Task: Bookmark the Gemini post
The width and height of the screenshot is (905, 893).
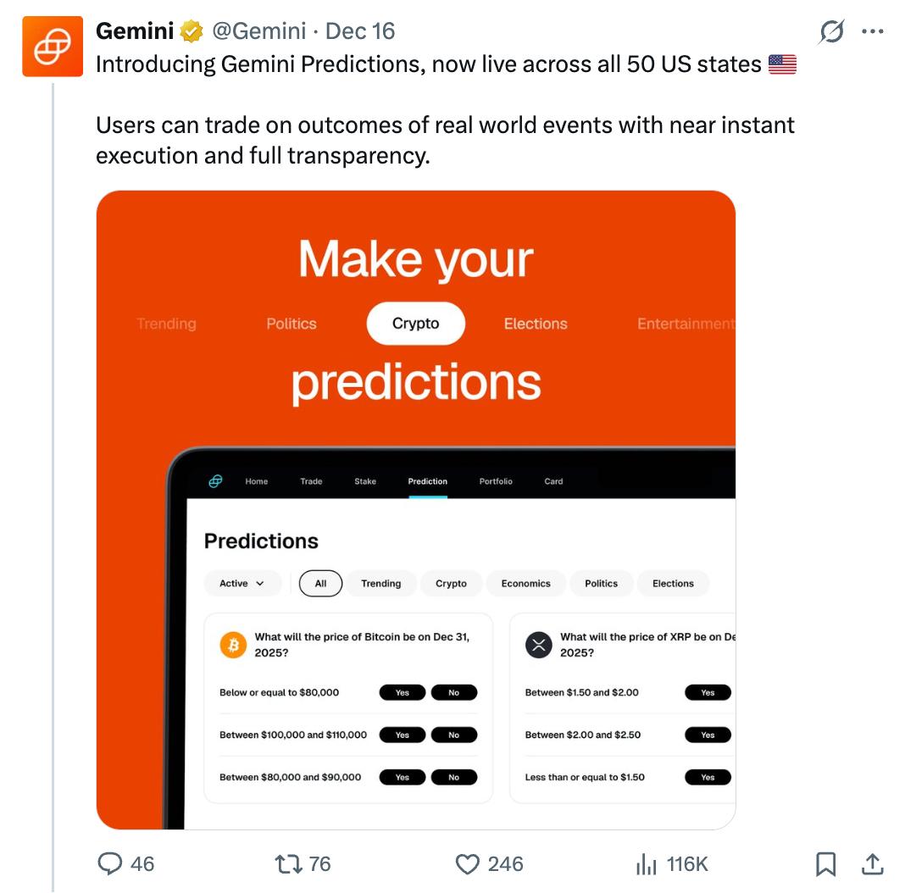Action: coord(825,863)
